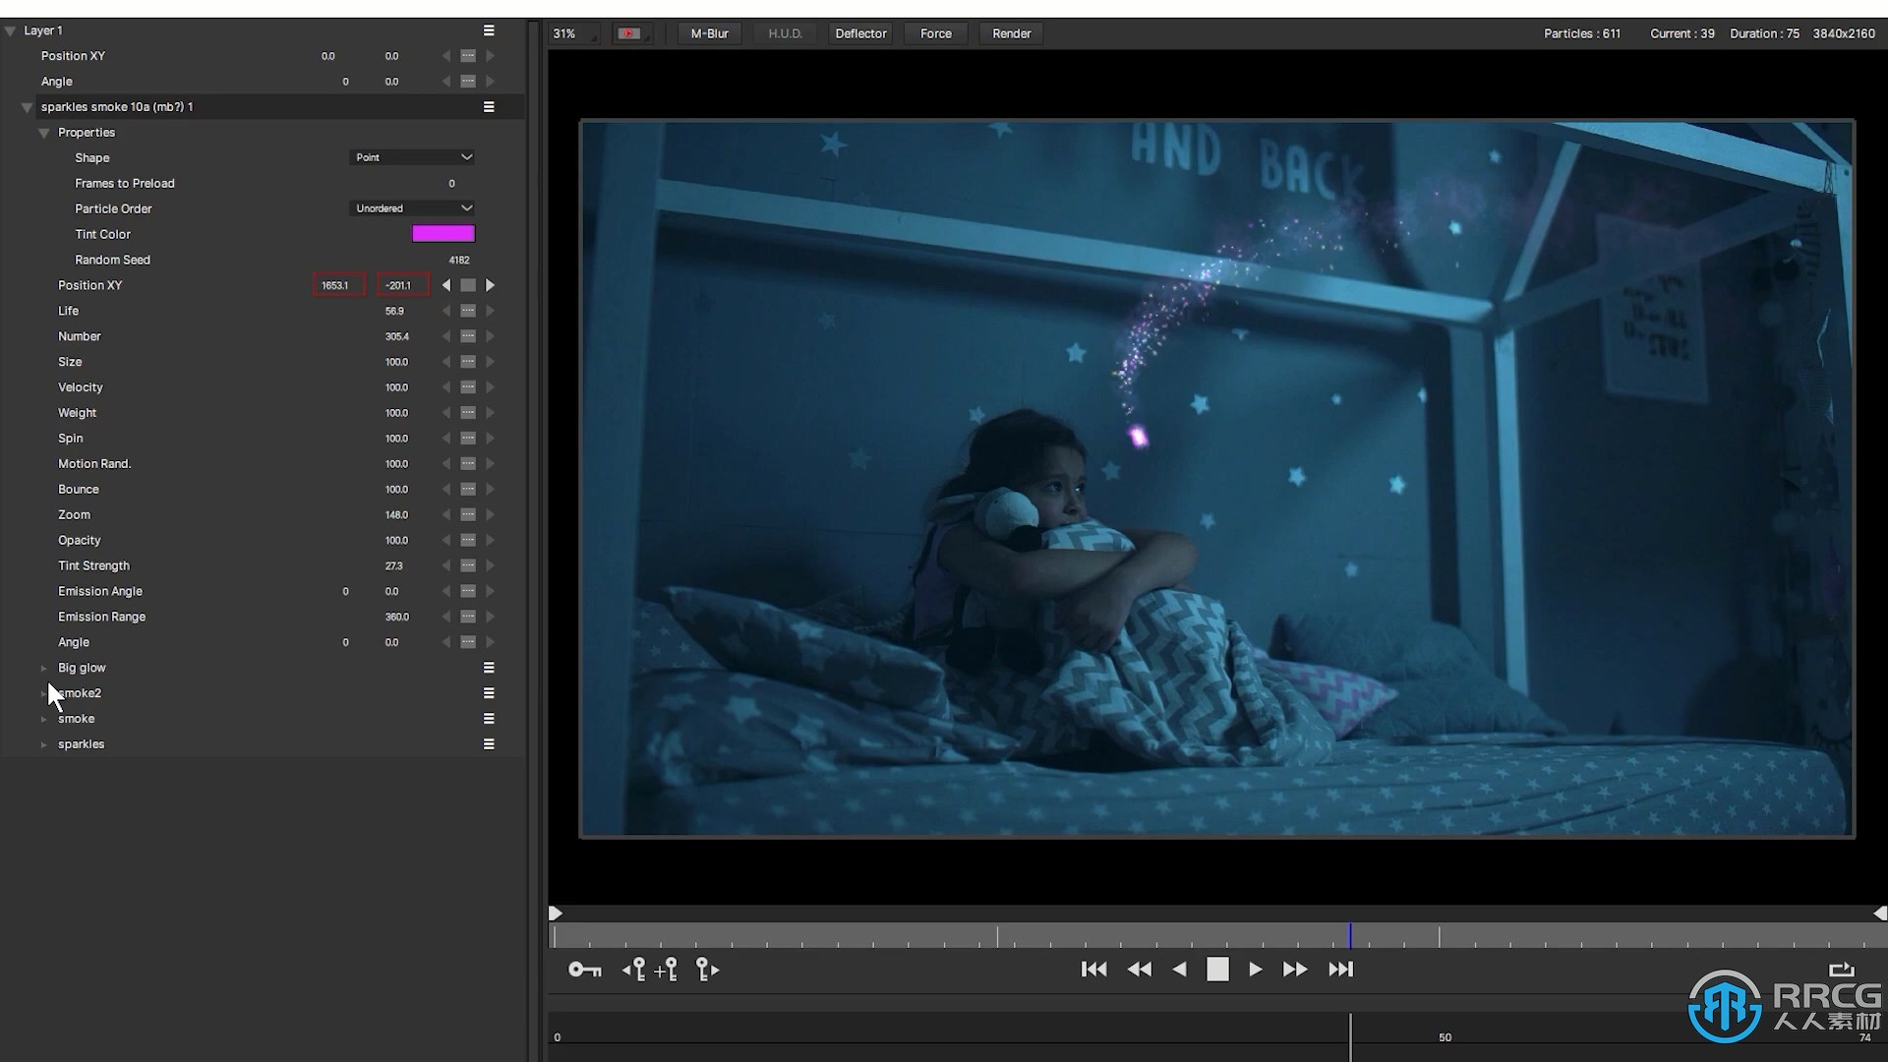Go to next keyframe icon

pyautogui.click(x=707, y=970)
